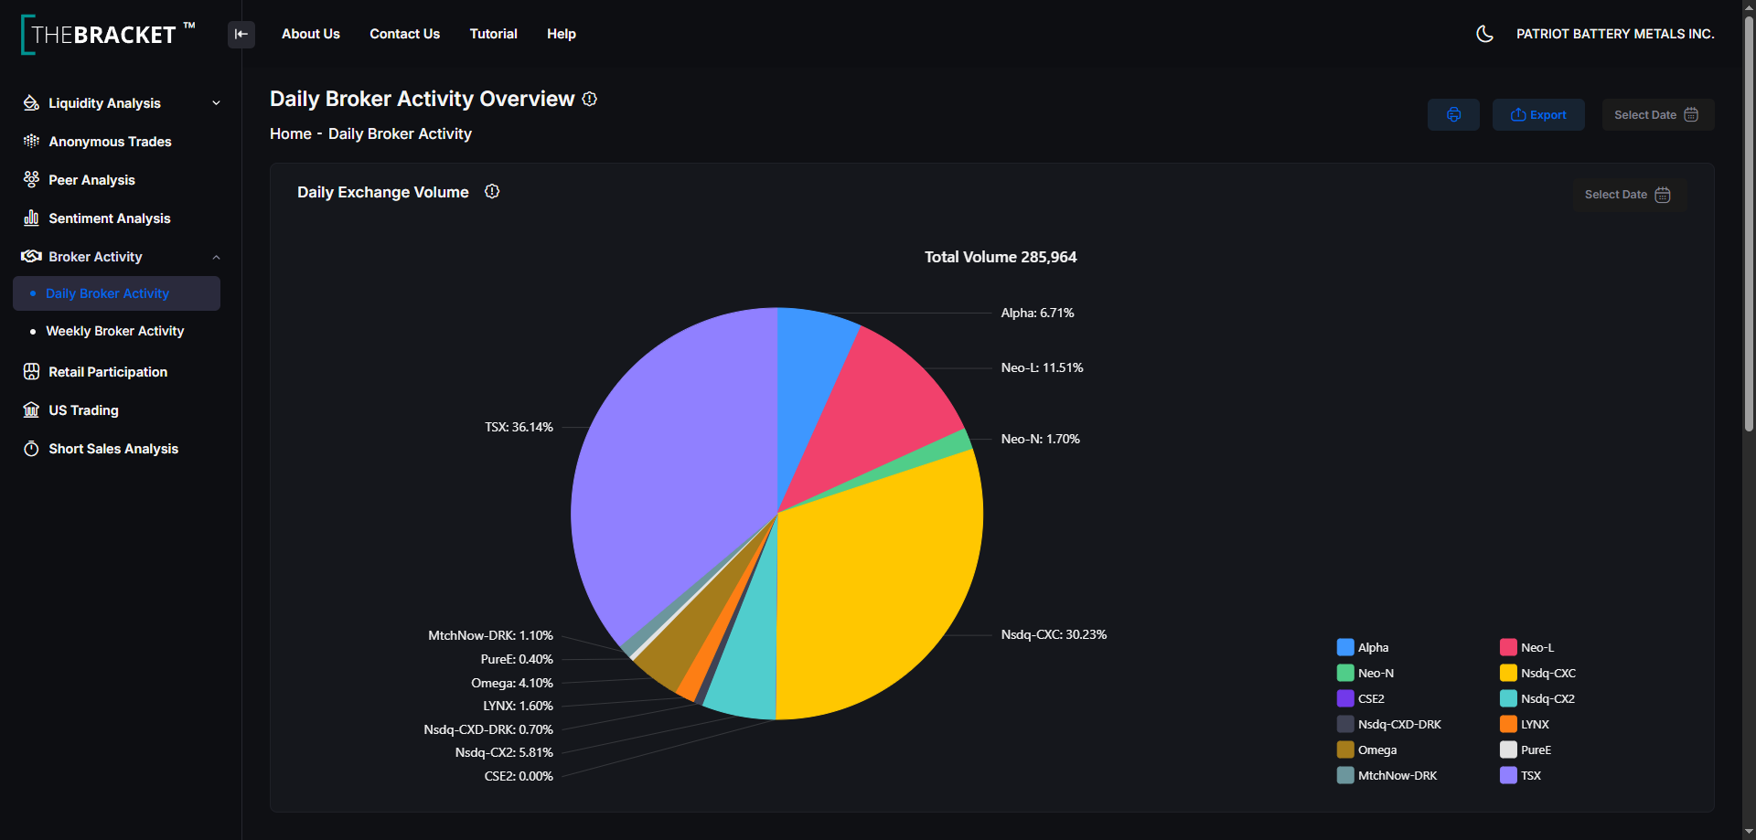Screen dimensions: 1756x840
Task: Collapse the sidebar with the arrow button
Action: point(241,35)
